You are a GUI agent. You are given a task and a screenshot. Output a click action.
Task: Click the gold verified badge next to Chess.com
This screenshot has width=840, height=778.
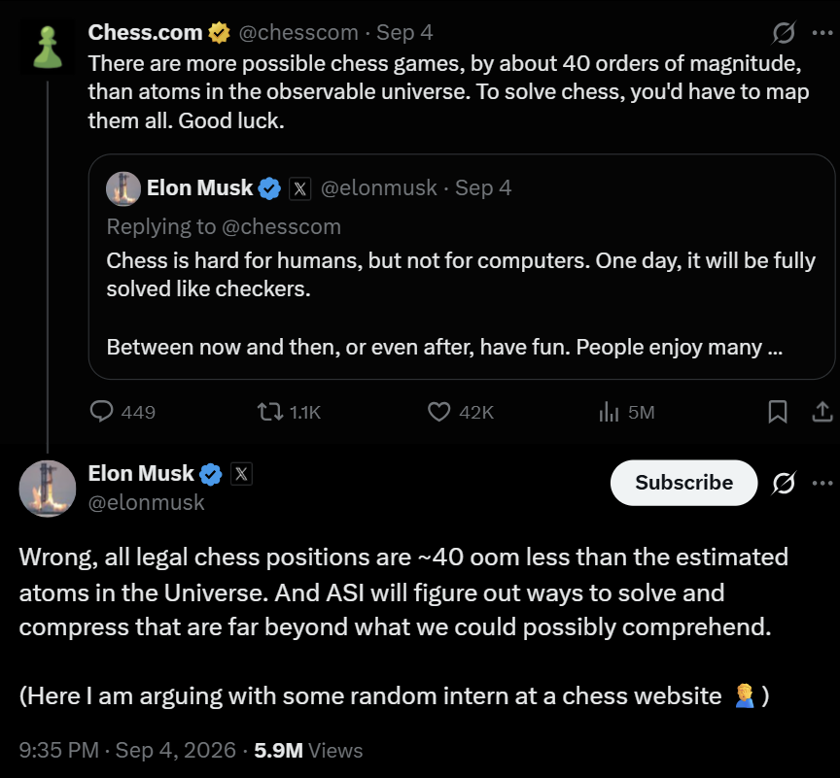219,33
